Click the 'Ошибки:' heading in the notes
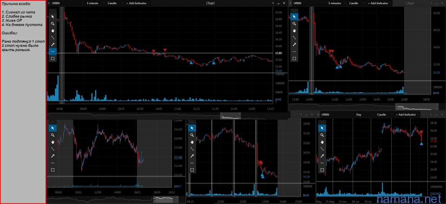This screenshot has height=204, width=446. [10, 33]
